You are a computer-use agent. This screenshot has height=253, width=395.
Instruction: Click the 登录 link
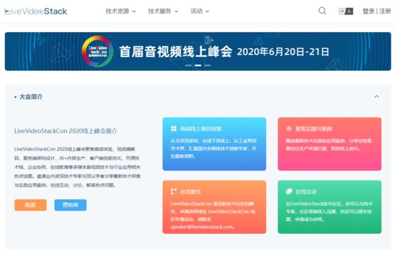368,12
